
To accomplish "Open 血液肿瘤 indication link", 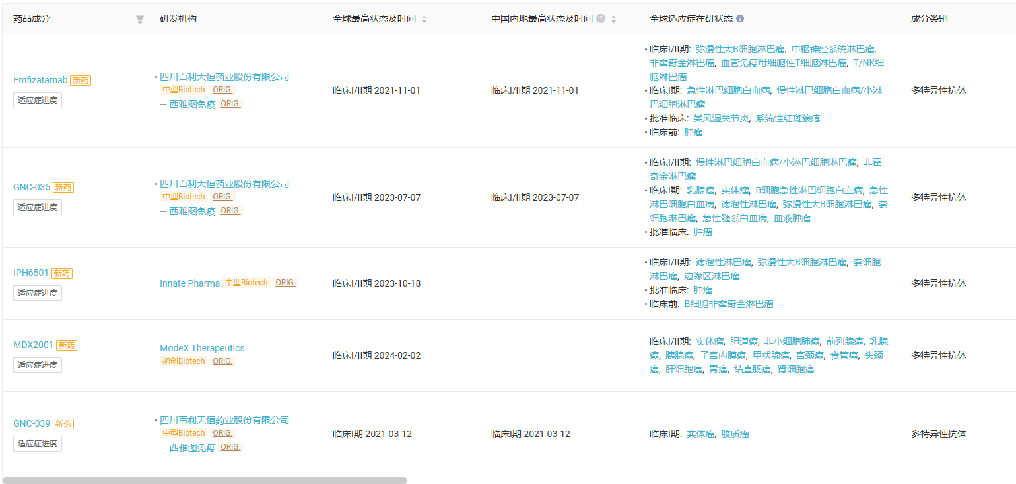I will click(792, 218).
